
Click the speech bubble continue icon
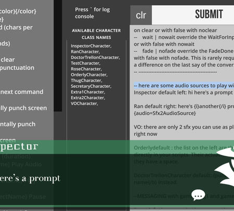tap(198, 195)
